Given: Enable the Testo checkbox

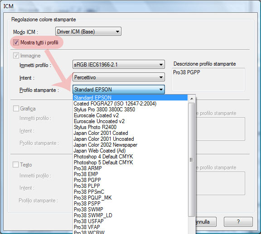Looking at the screenshot, I should coord(16,165).
